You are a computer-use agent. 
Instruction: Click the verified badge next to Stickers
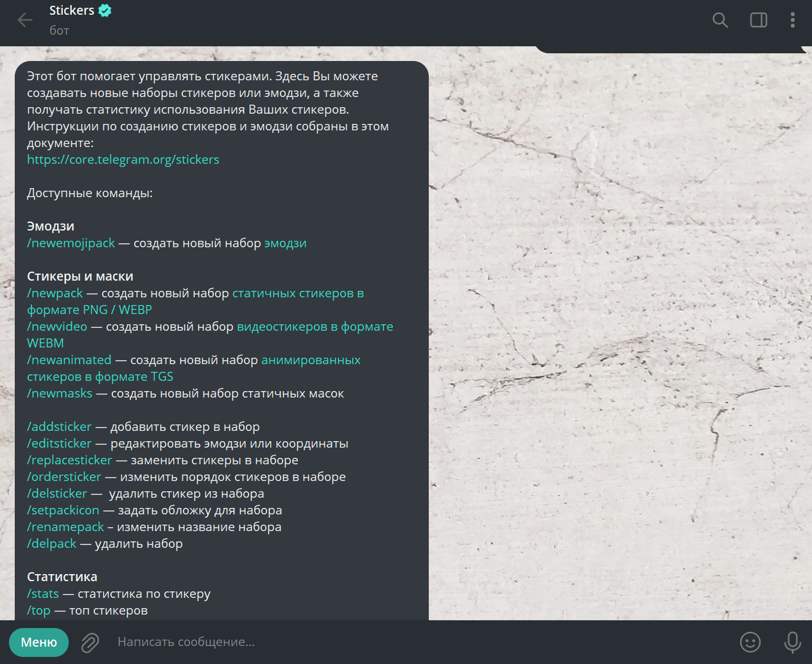pyautogui.click(x=105, y=10)
